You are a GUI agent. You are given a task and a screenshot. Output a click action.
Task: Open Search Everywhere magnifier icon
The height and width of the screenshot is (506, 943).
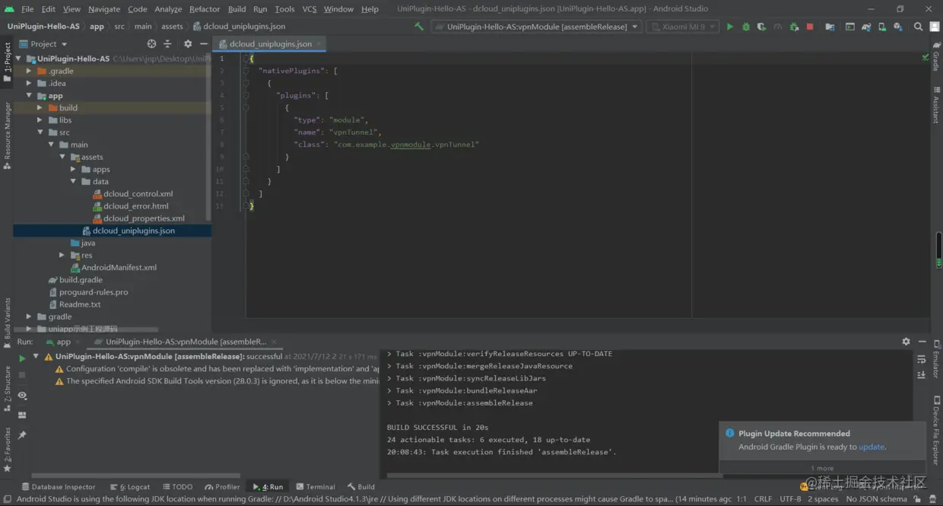click(x=918, y=27)
